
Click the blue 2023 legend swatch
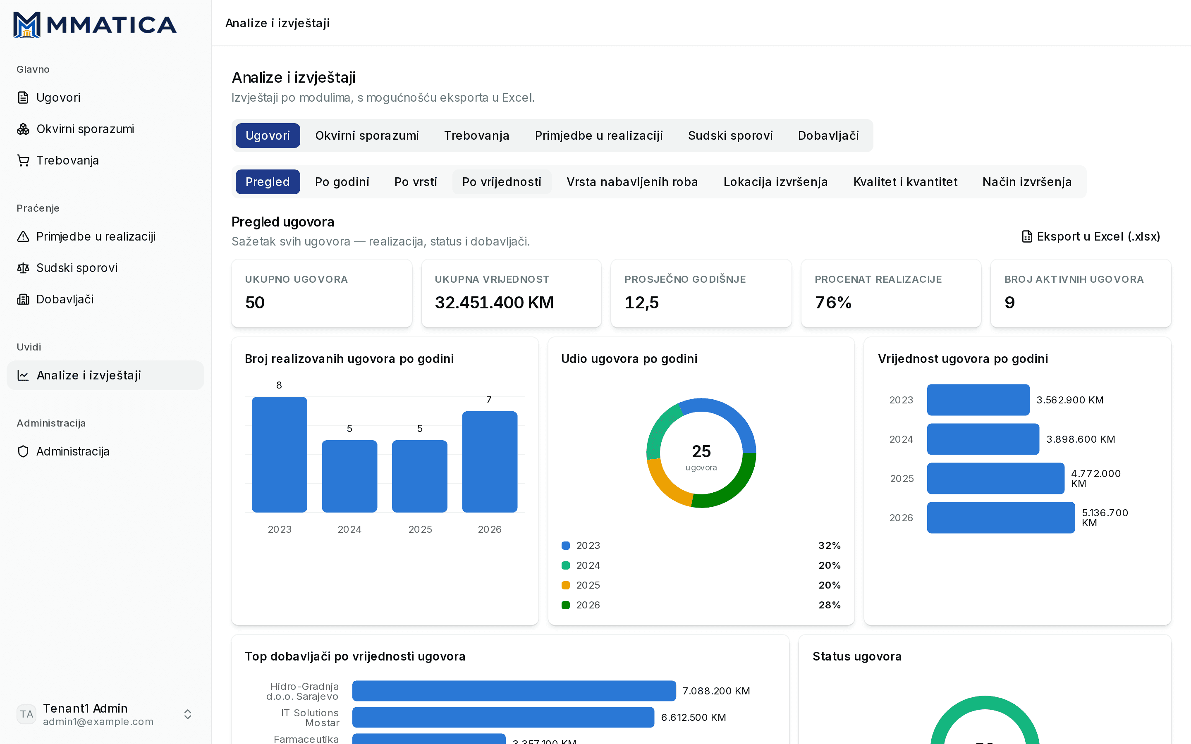[x=565, y=545]
